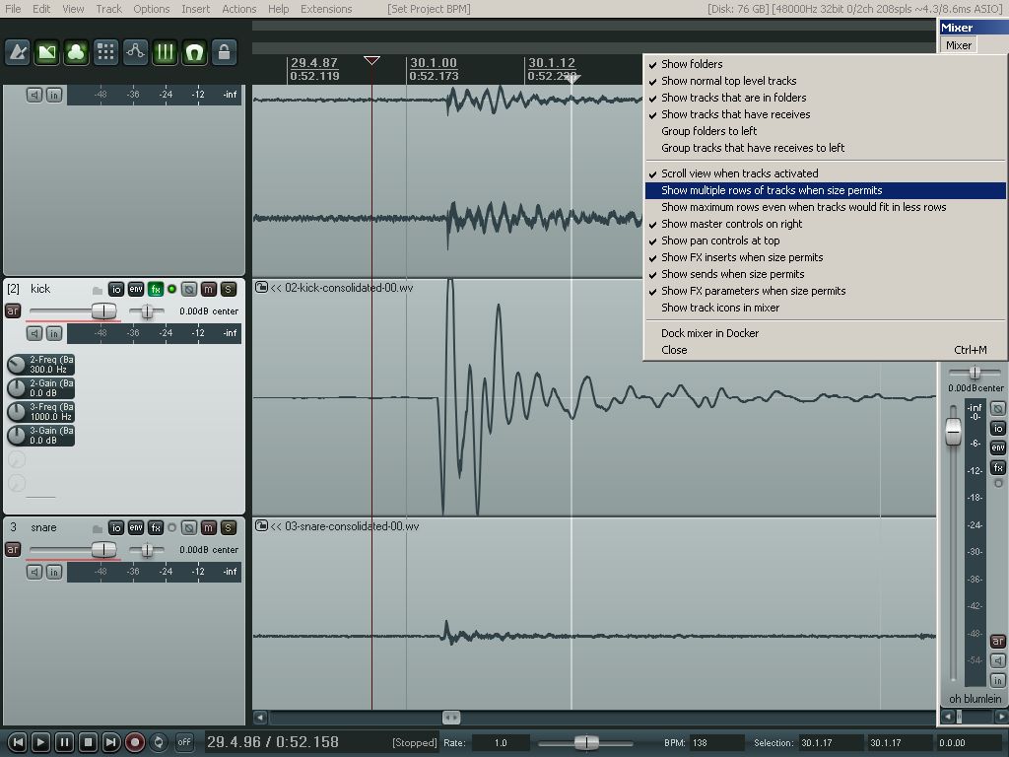Click the padlock lock toolbar icon
This screenshot has height=757, width=1009.
click(x=224, y=52)
